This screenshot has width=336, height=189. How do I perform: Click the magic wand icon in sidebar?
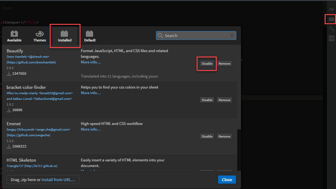331,29
